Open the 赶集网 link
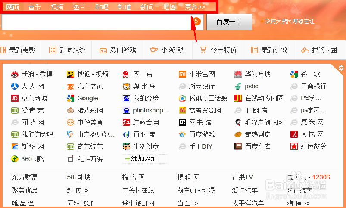Screen dimensions: 346x208 (x=78, y=190)
